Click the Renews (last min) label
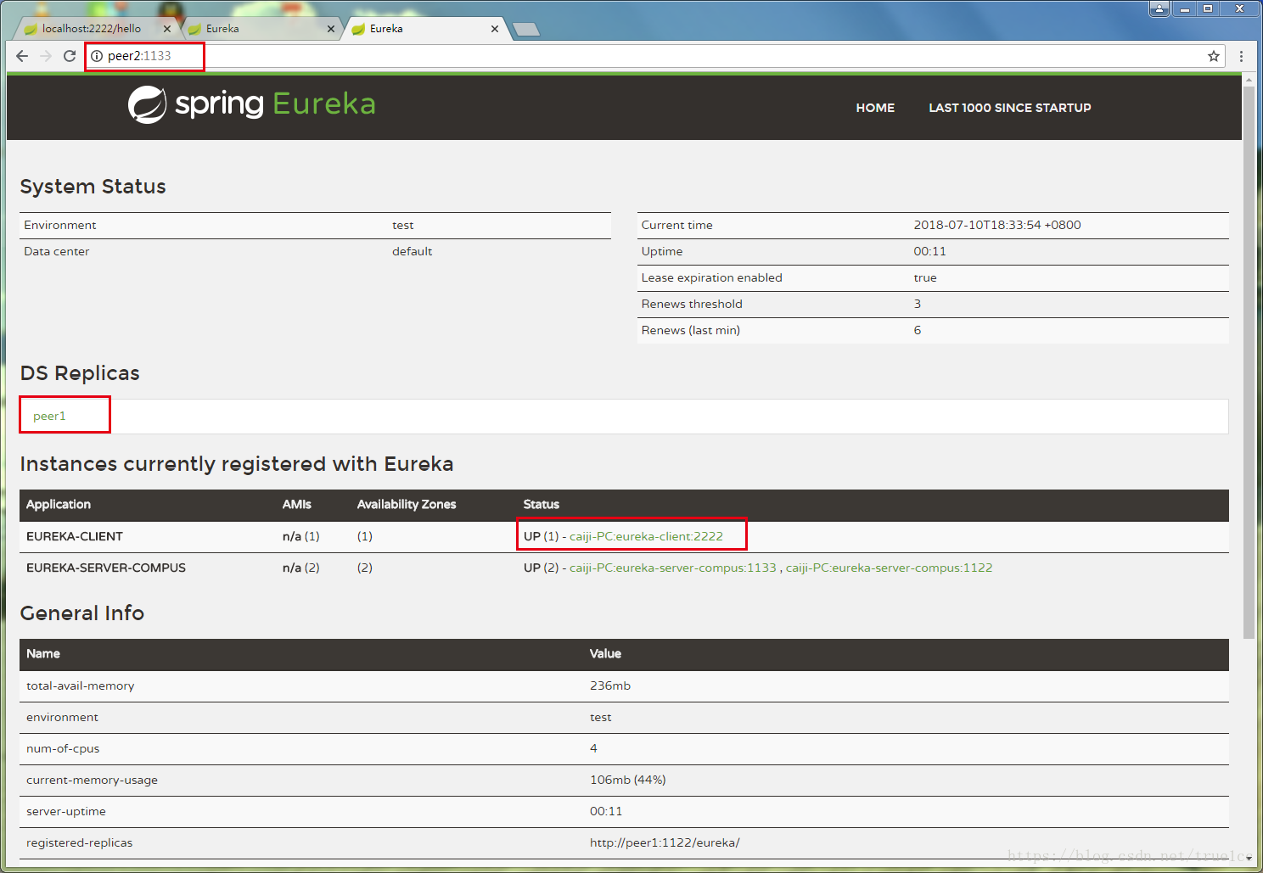This screenshot has height=873, width=1263. pyautogui.click(x=690, y=330)
